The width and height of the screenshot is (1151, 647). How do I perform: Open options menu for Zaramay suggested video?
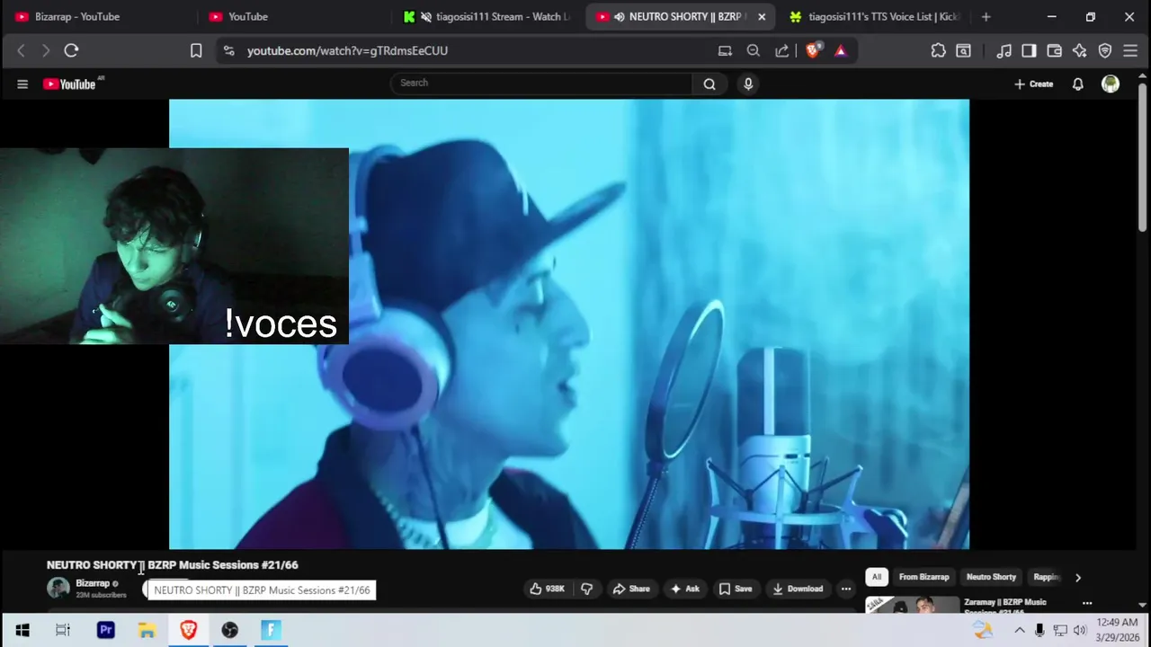1087,603
